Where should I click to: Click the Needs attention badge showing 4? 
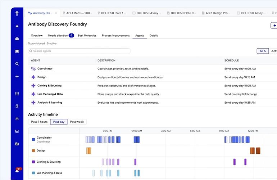click(x=71, y=36)
